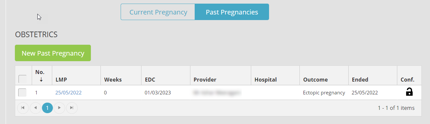Click the unlocked padlock confidentiality icon

coord(409,92)
